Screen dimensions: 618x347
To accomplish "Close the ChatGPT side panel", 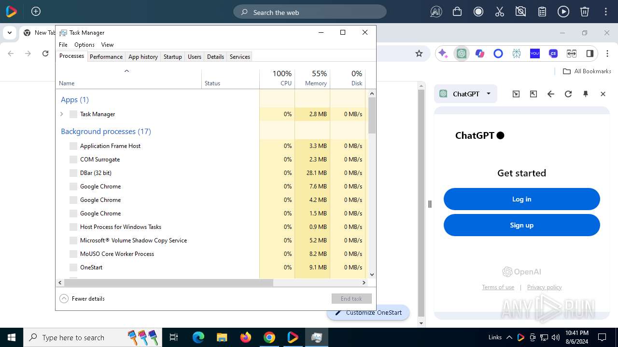I will (603, 94).
